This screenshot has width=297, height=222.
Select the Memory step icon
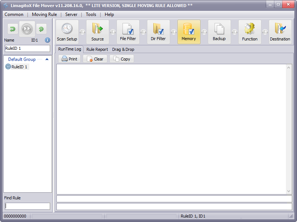189,32
